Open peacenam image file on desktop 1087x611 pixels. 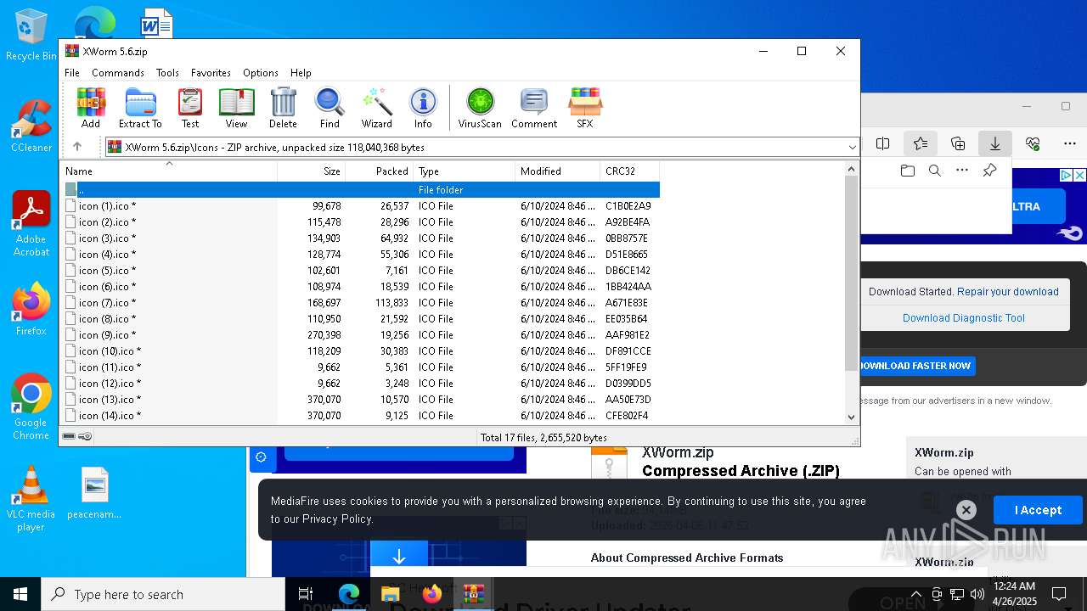pyautogui.click(x=94, y=493)
